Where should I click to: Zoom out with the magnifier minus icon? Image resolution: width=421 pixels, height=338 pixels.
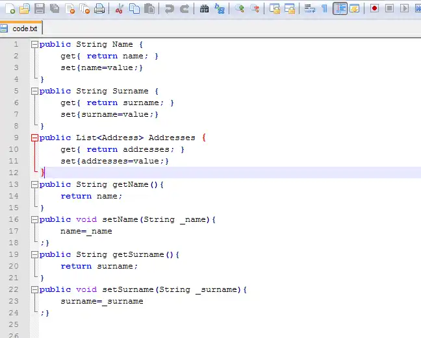coord(254,8)
